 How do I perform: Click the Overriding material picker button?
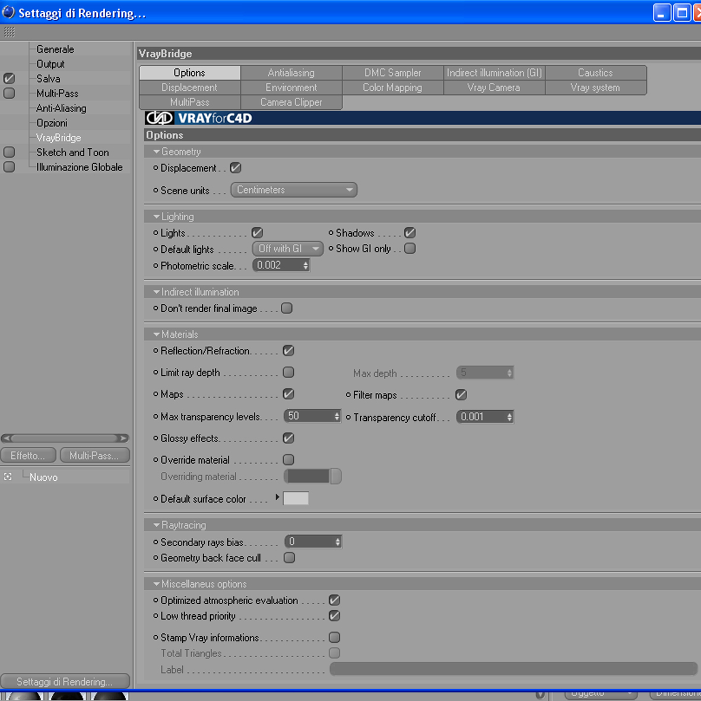335,476
